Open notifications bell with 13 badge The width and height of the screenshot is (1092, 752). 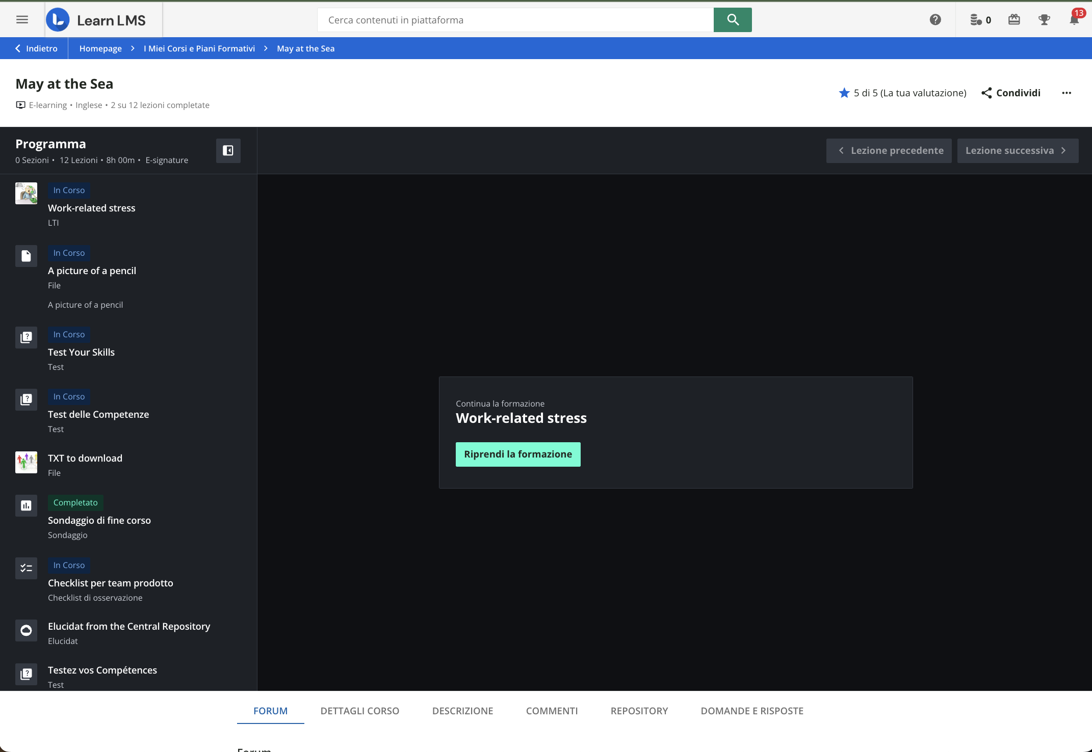[1074, 20]
